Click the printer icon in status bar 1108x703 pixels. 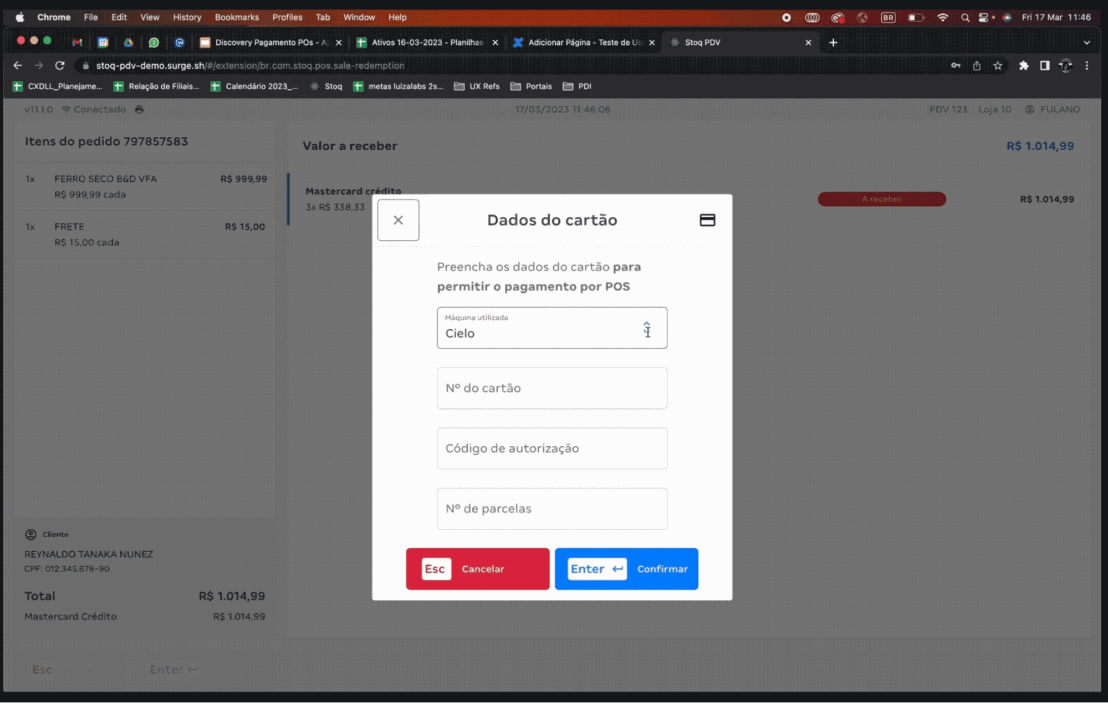click(x=139, y=109)
